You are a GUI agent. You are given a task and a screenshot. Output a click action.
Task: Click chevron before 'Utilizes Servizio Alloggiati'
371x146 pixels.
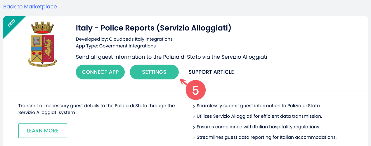[194, 117]
